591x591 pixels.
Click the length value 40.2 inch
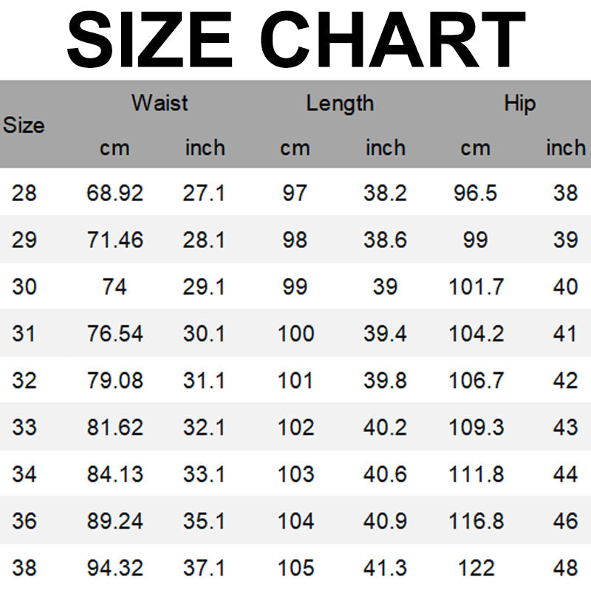[x=385, y=427]
